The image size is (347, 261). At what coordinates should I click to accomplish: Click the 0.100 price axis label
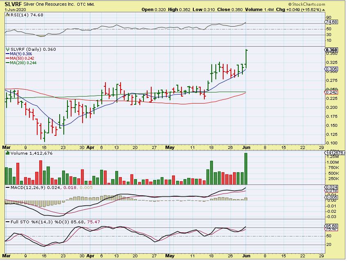coord(332,143)
